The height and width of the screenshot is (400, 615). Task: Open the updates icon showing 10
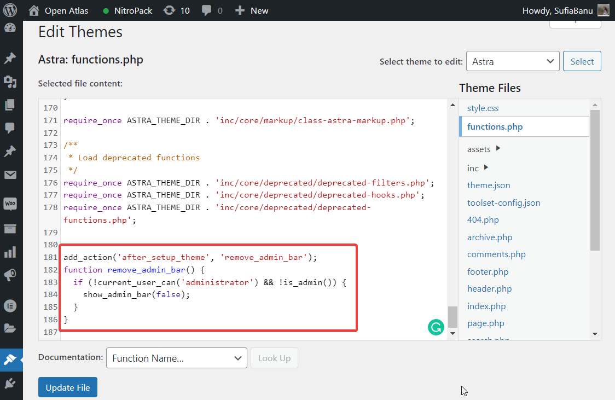pos(177,10)
